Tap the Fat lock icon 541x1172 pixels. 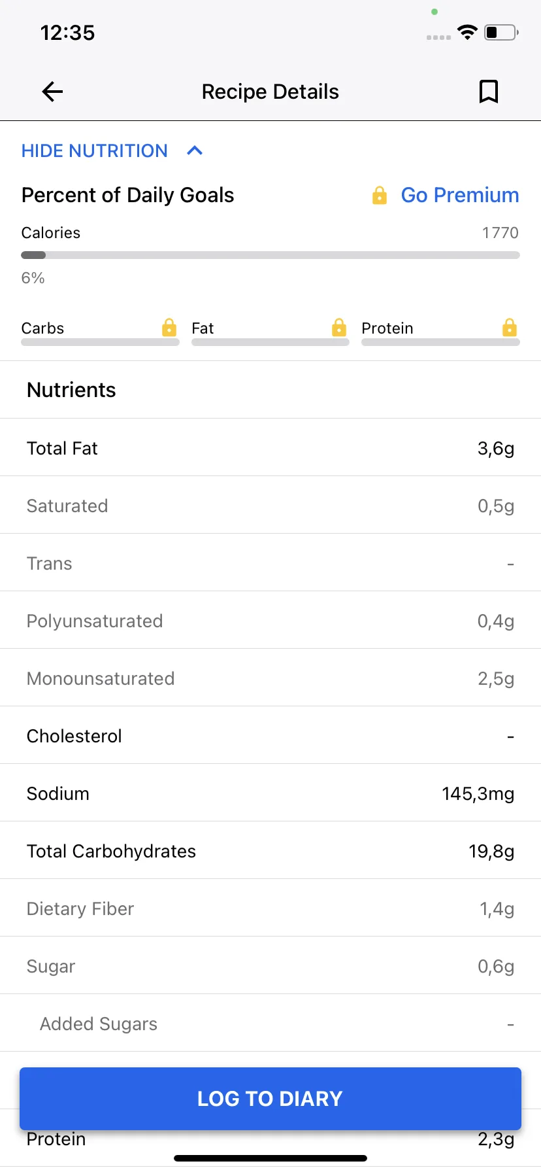[339, 327]
